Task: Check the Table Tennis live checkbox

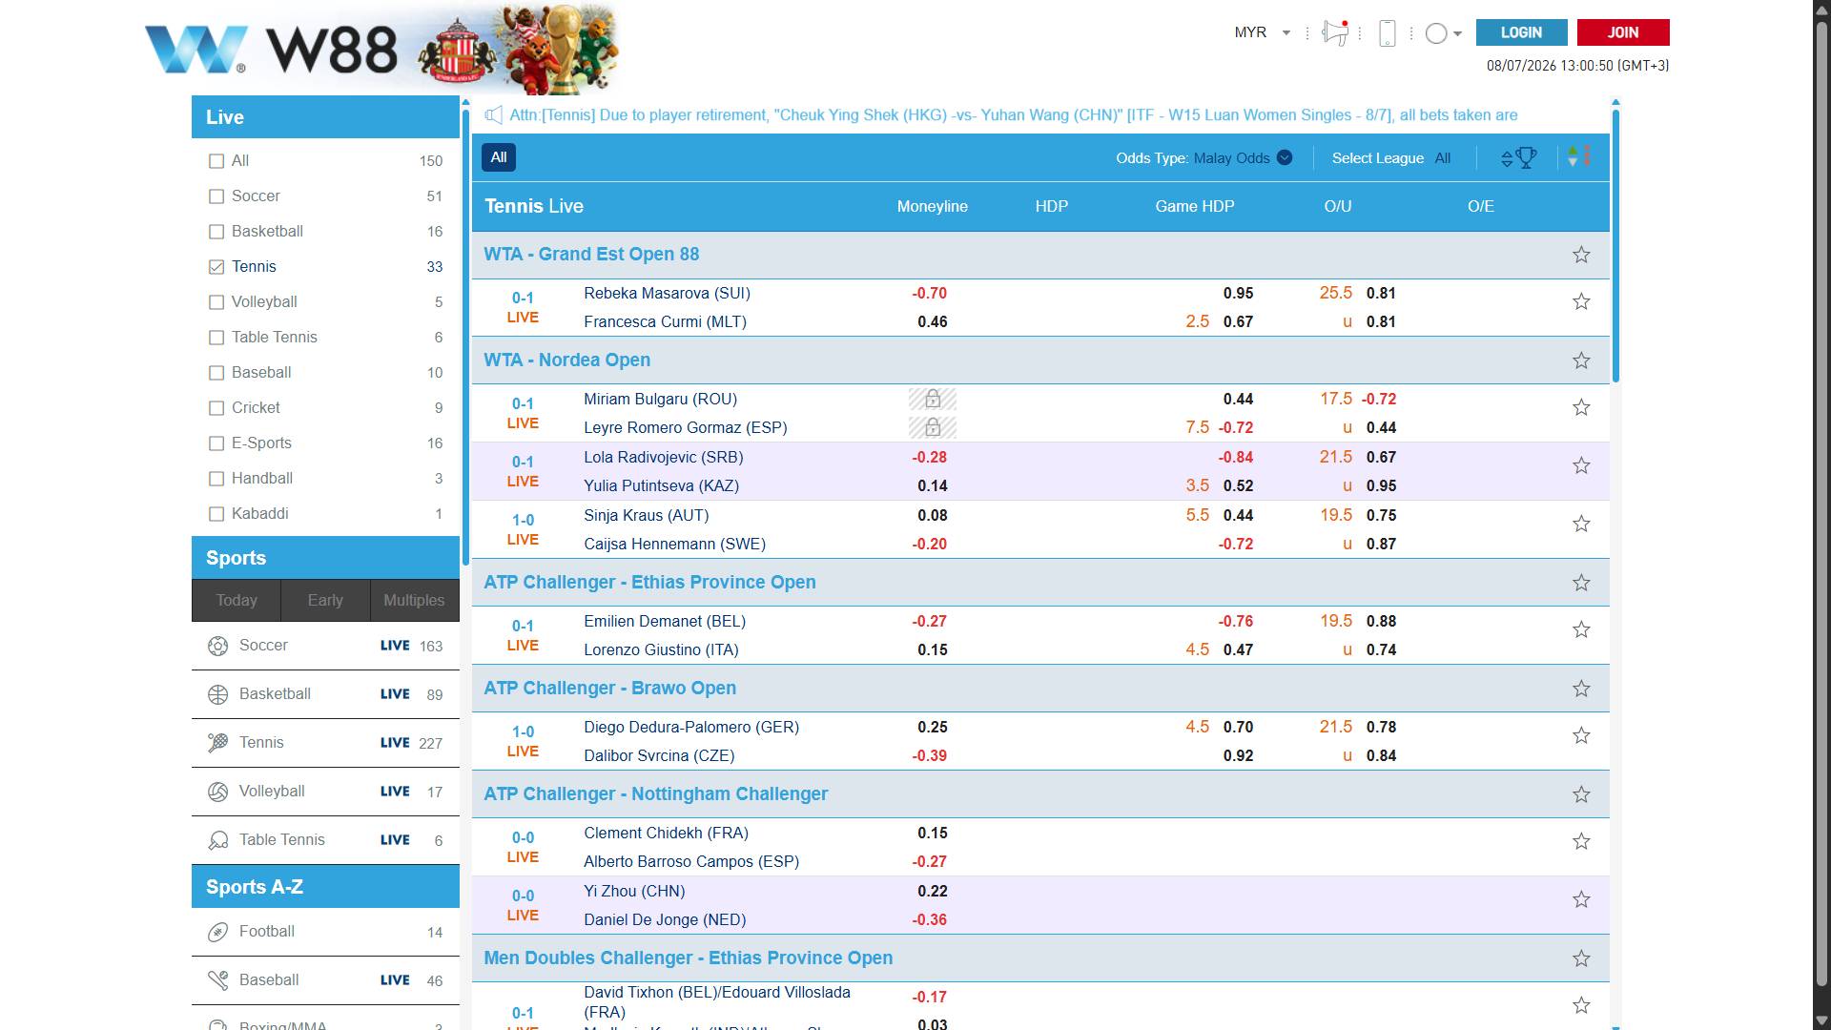Action: [x=216, y=338]
